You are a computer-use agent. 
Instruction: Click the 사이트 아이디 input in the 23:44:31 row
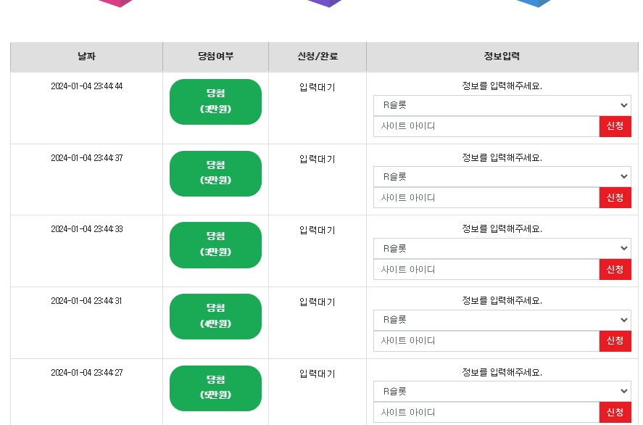[x=486, y=341]
